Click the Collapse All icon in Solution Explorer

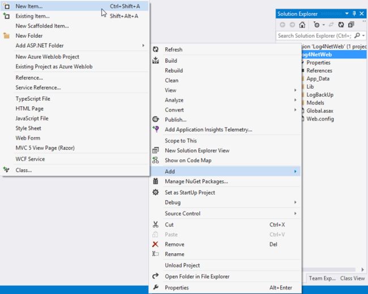351,24
